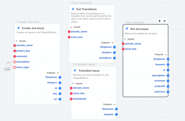Viewport: 185px width, 121px height.
Task: Select url output port on Create Jira Issue
Action: pos(60,99)
